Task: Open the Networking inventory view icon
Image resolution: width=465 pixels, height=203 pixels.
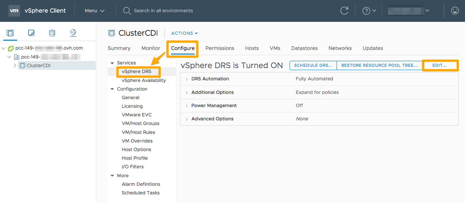Action: pos(73,33)
